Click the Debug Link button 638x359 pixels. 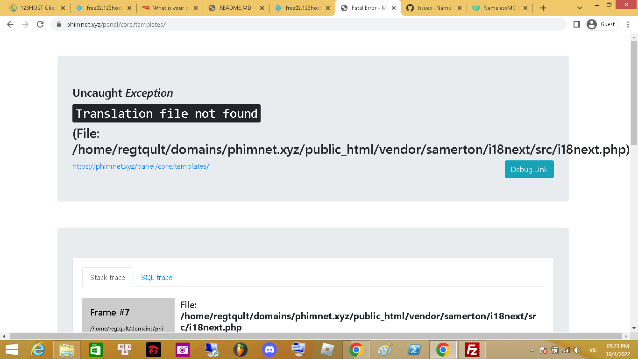(x=529, y=169)
